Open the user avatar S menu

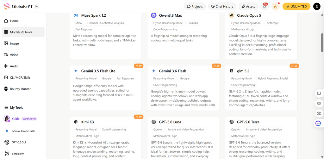pos(317,6)
